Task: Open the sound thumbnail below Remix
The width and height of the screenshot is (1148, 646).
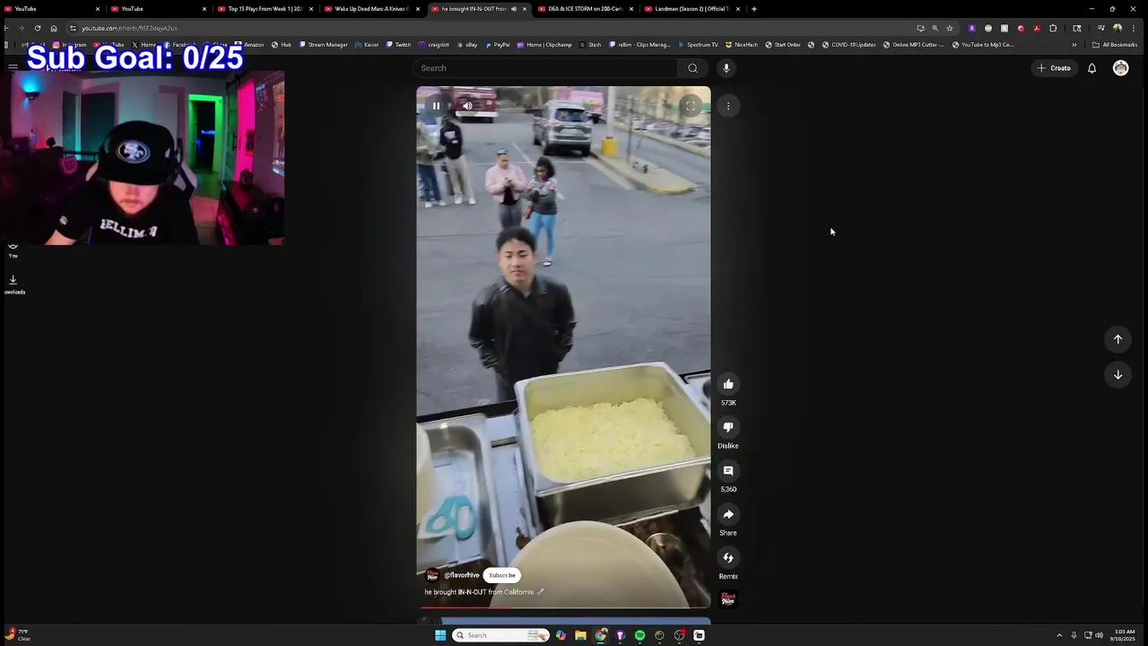Action: point(728,598)
